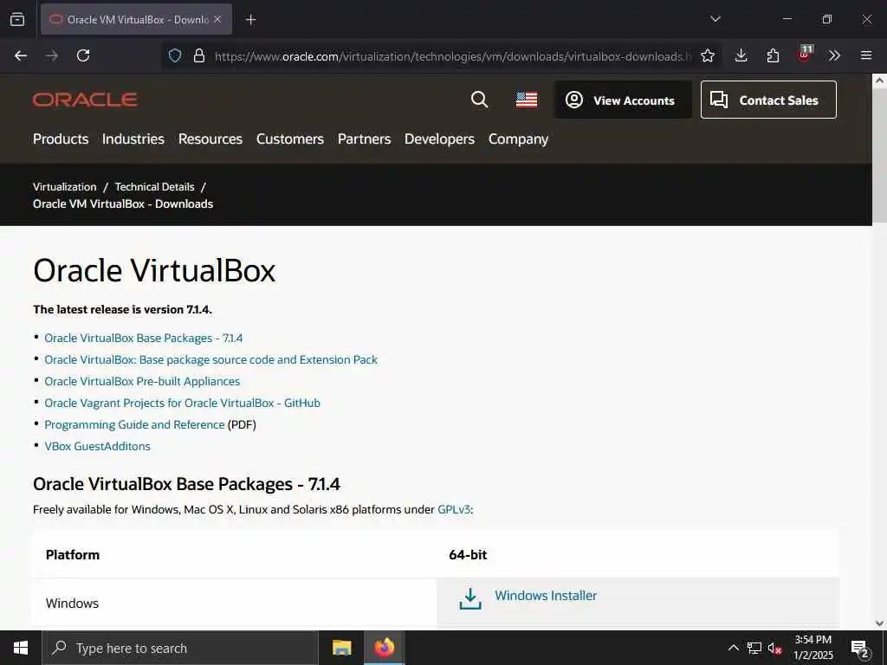Click the page scrollbar up arrow
The image size is (887, 665).
point(879,81)
